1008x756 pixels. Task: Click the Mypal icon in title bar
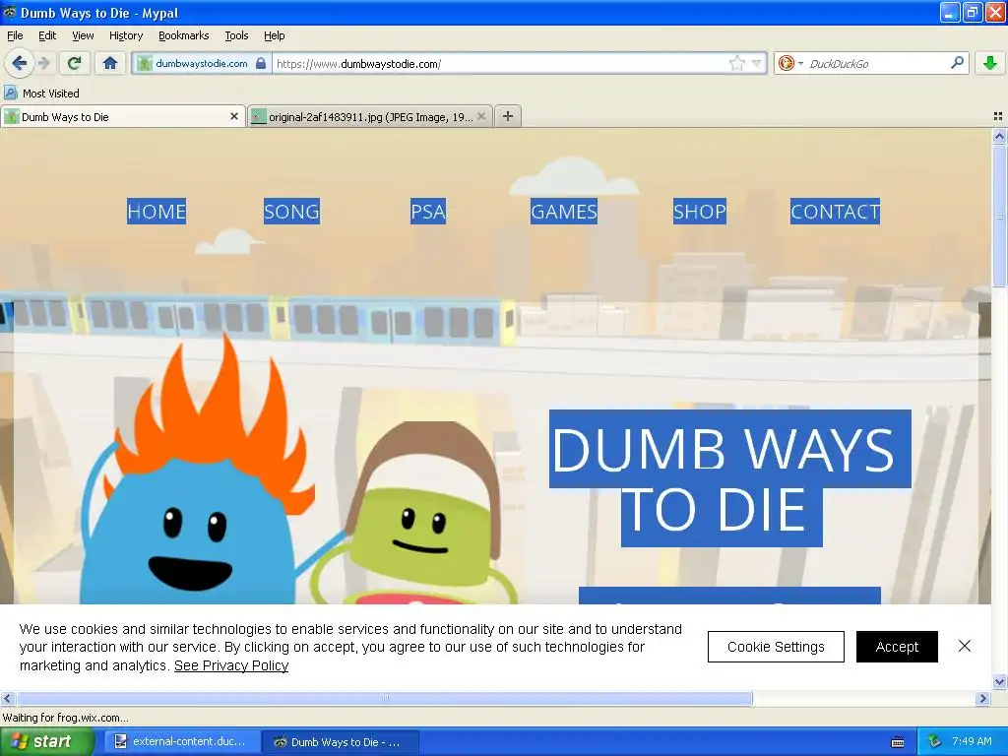[x=9, y=12]
